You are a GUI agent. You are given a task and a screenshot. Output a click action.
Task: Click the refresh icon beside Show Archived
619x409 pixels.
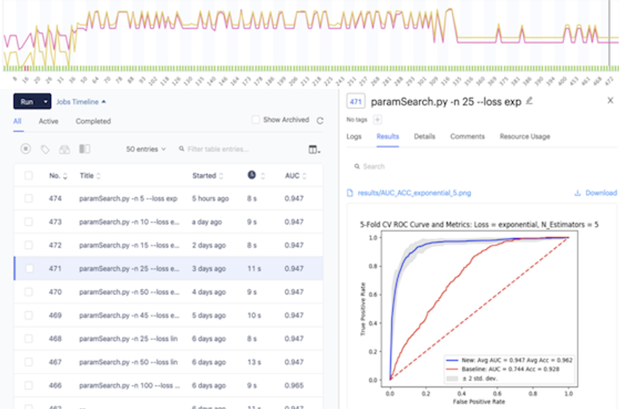(320, 120)
